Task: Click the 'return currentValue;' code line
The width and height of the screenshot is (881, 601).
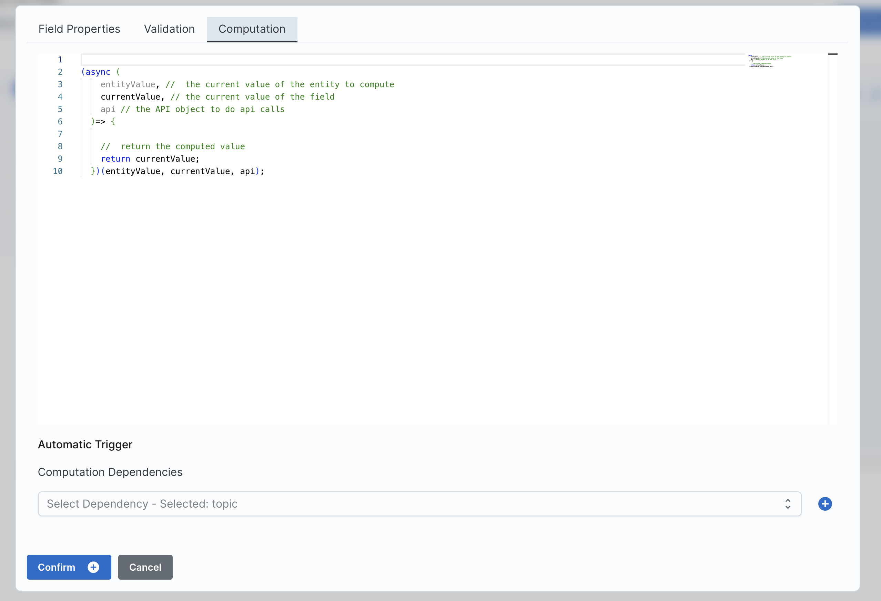Action: pos(150,159)
